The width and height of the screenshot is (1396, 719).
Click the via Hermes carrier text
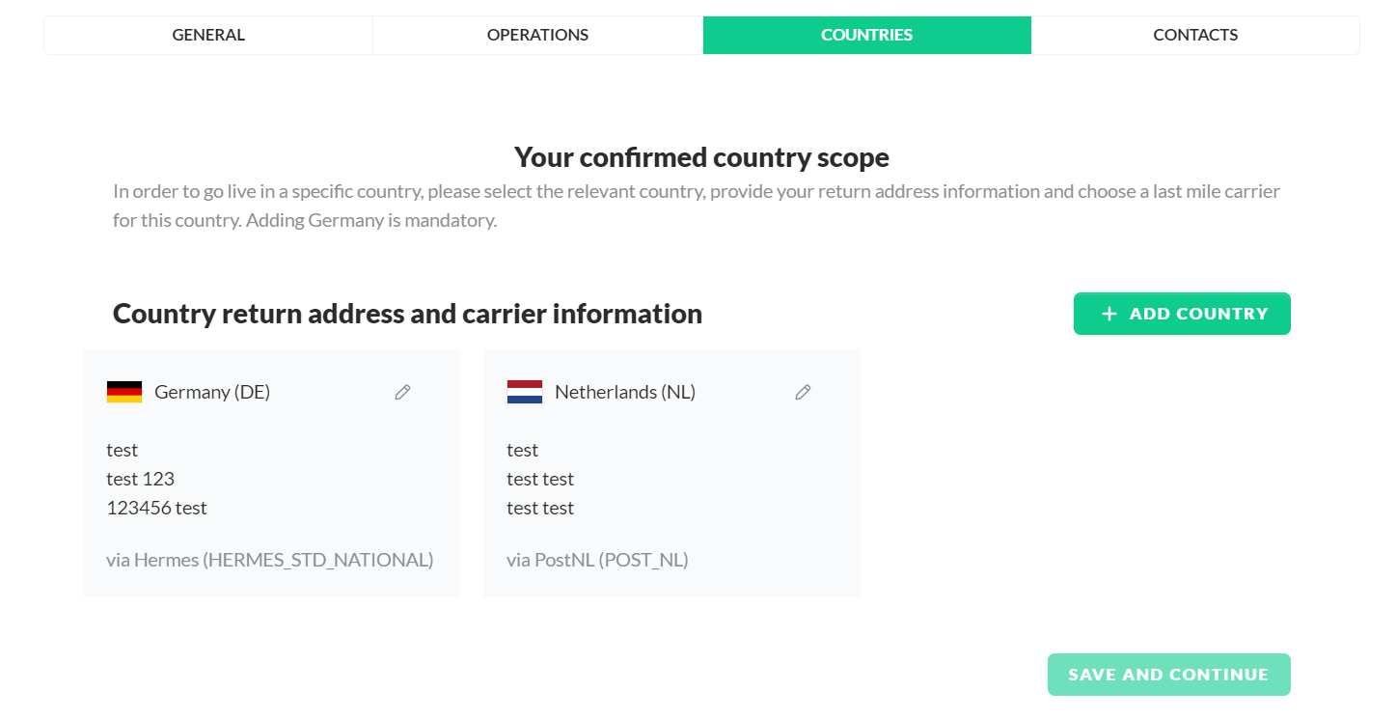click(x=270, y=560)
